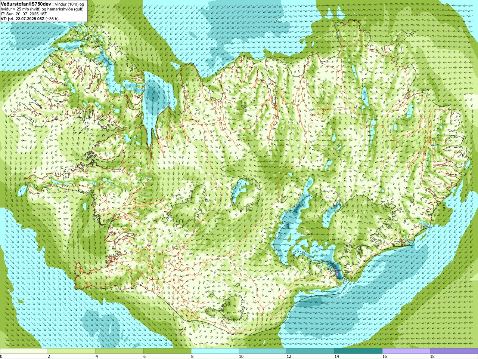
Task: Click the legend scale label '0'
Action: pyautogui.click(x=1, y=357)
